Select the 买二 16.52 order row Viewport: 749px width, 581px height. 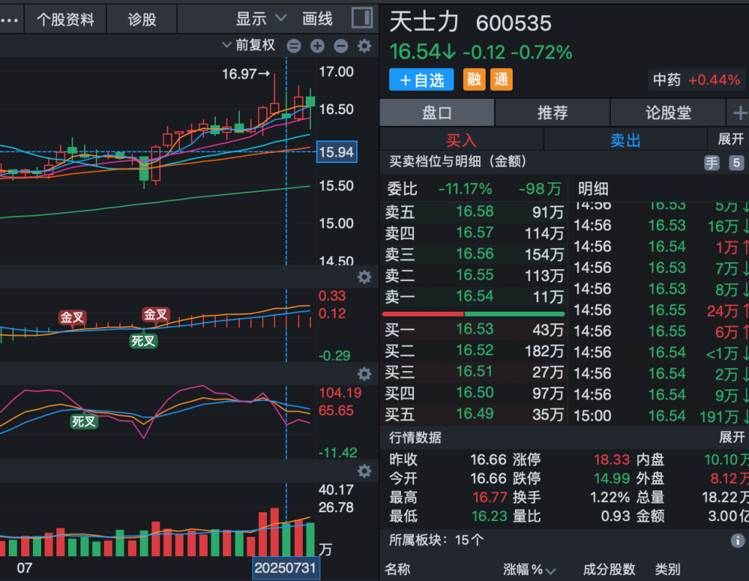474,351
